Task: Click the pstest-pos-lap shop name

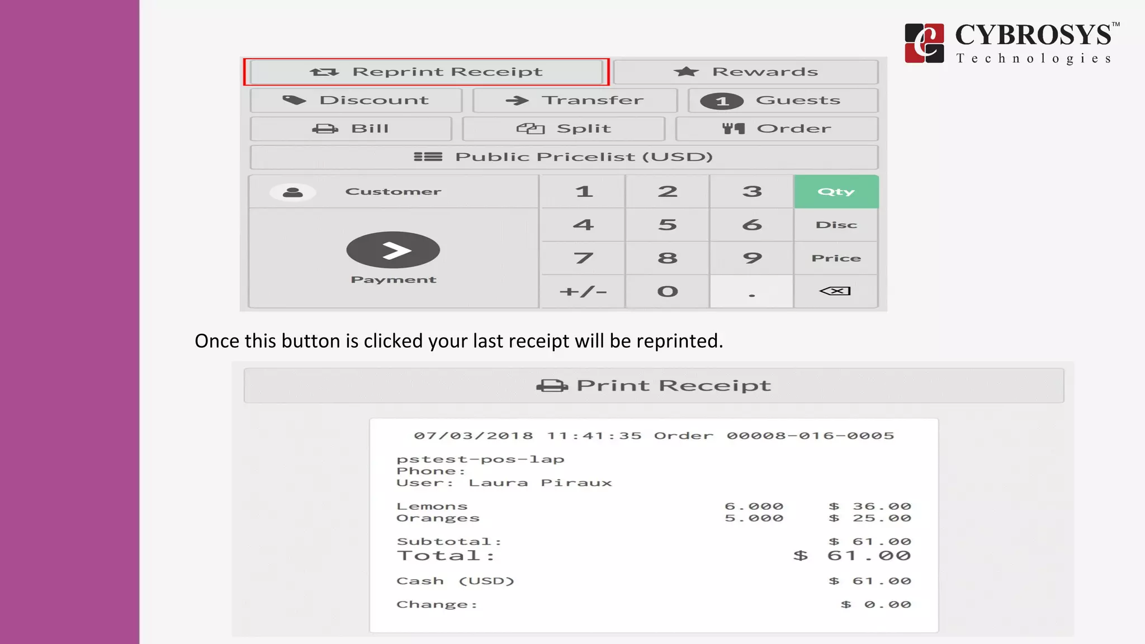Action: pyautogui.click(x=480, y=460)
